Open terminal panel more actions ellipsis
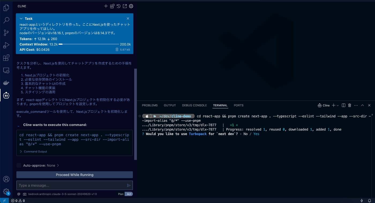Viewport: 375px width, 203px height. click(356, 105)
